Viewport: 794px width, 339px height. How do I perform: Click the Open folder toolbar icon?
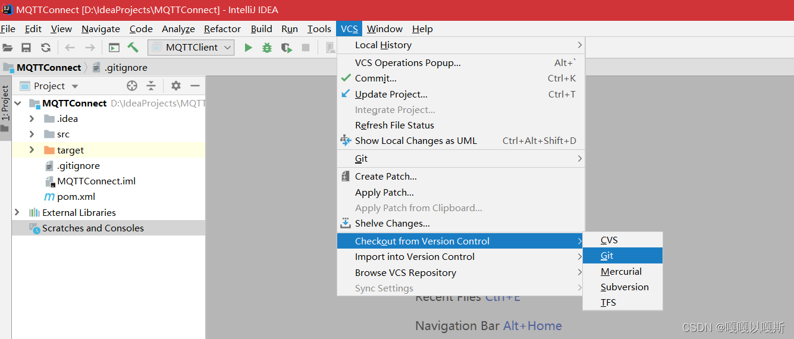point(7,48)
